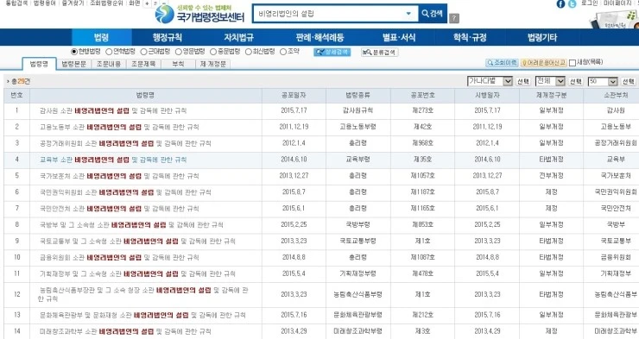Click the 공포일자 column header
Screen dimensions: 639x339
pyautogui.click(x=294, y=95)
